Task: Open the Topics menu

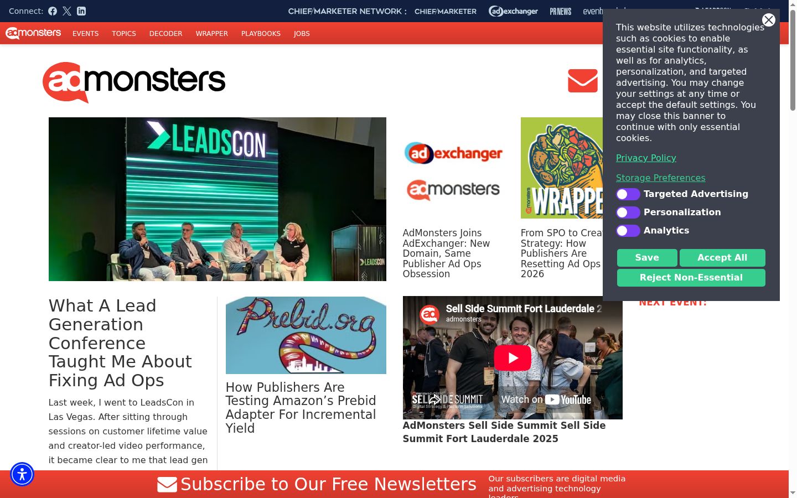Action: point(124,34)
